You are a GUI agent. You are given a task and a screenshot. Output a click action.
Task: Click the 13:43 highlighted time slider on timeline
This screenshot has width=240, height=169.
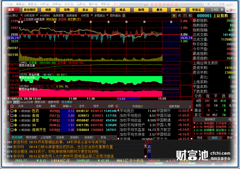pyautogui.click(x=128, y=99)
